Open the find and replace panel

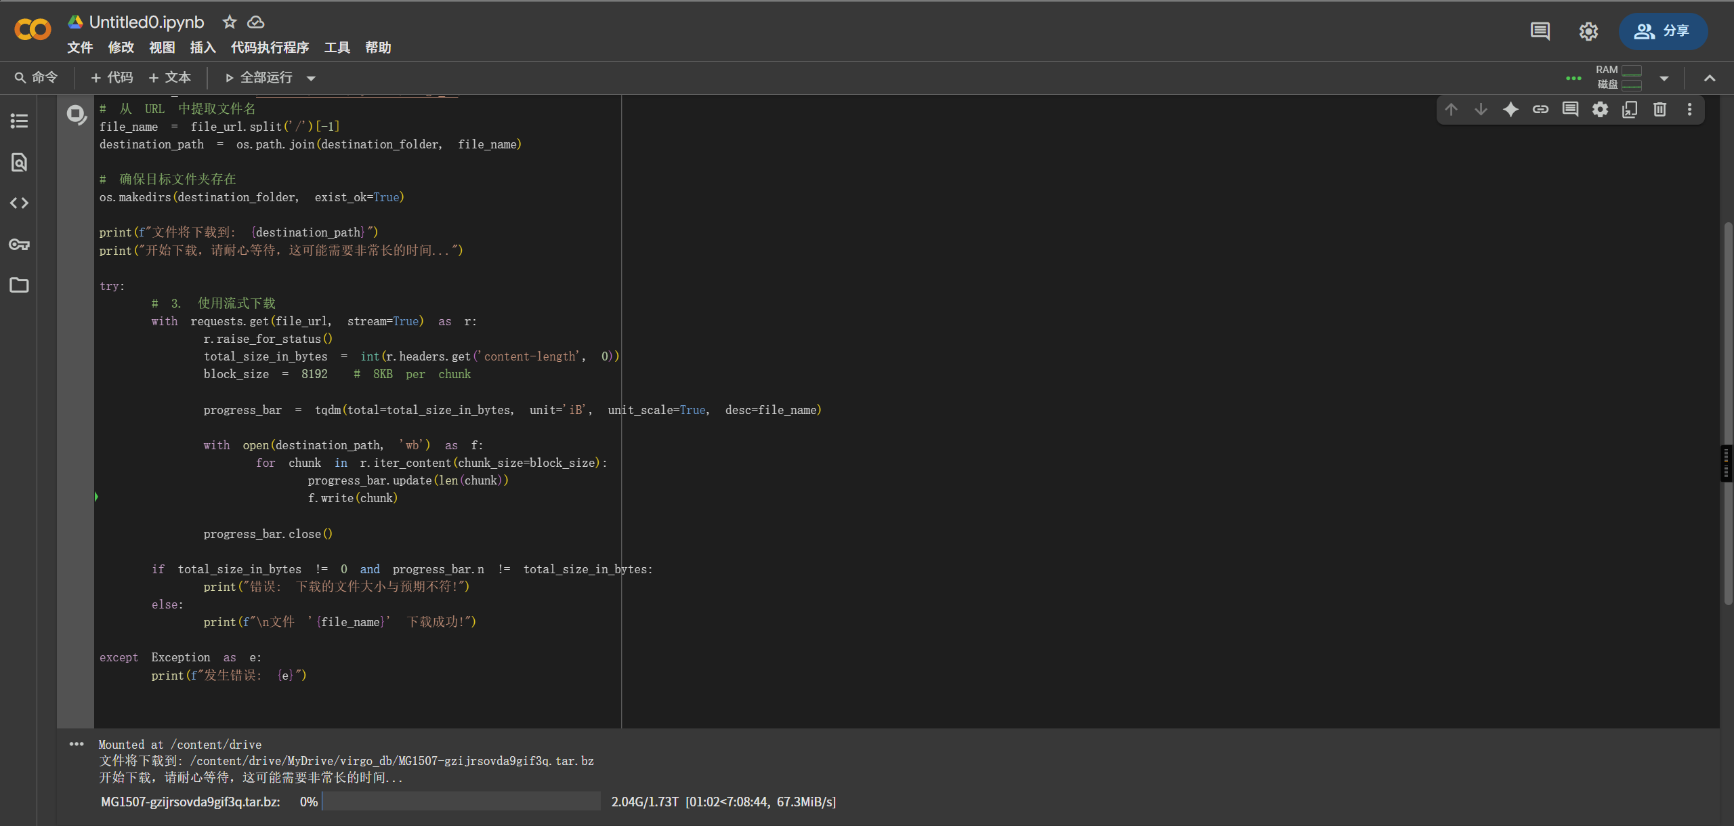coord(19,163)
